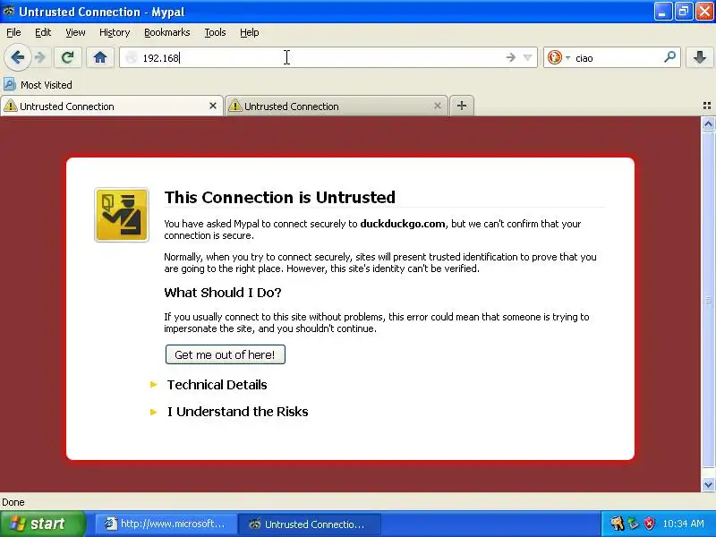This screenshot has width=716, height=537.
Task: Click the scrollbar up arrow
Action: 708,124
